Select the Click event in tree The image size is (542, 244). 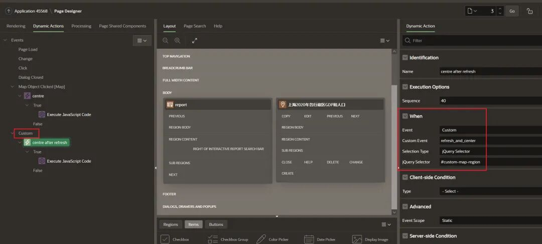[23, 68]
